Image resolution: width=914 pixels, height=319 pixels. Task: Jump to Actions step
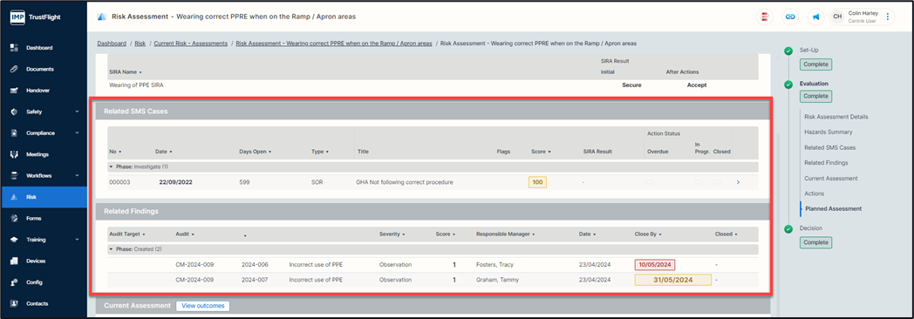coord(814,193)
